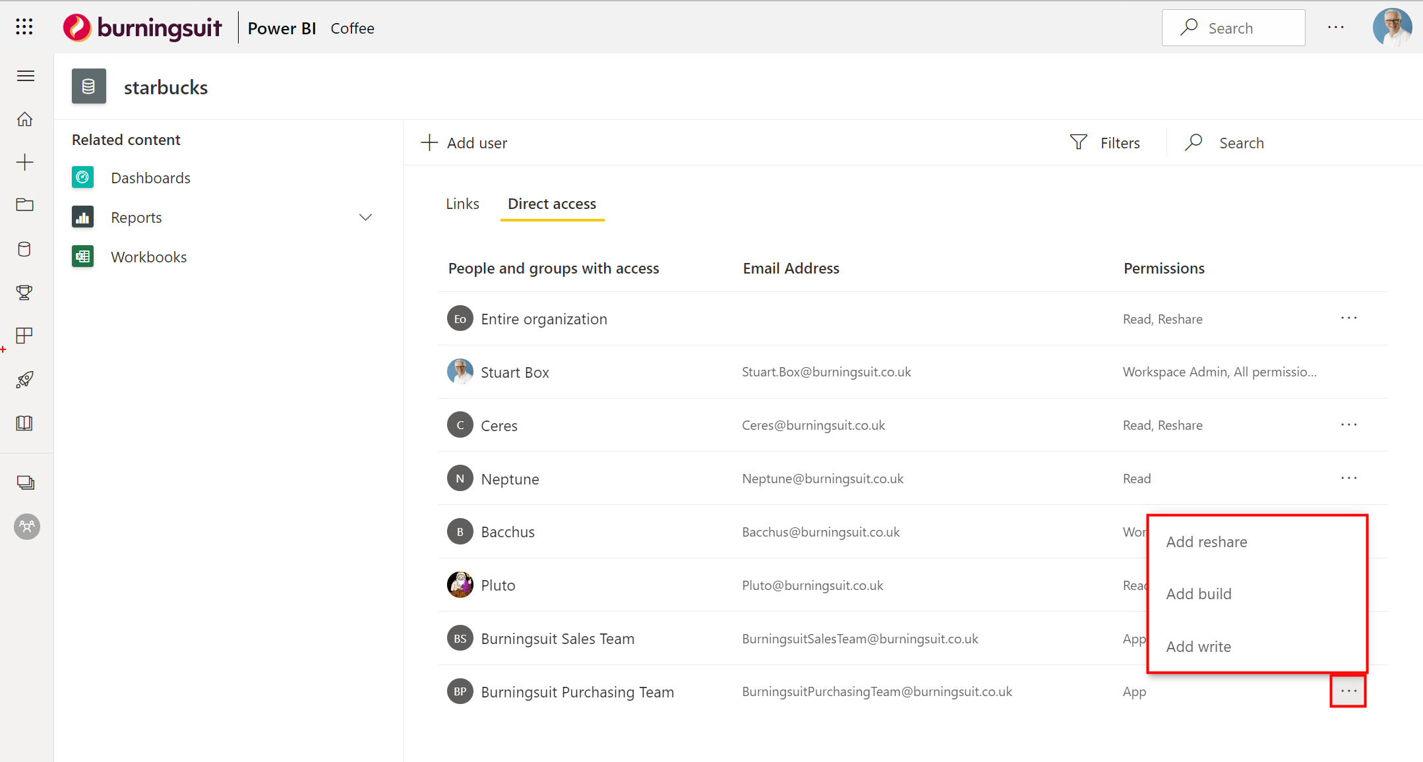
Task: Open Goals trophy icon in sidebar
Action: (24, 292)
